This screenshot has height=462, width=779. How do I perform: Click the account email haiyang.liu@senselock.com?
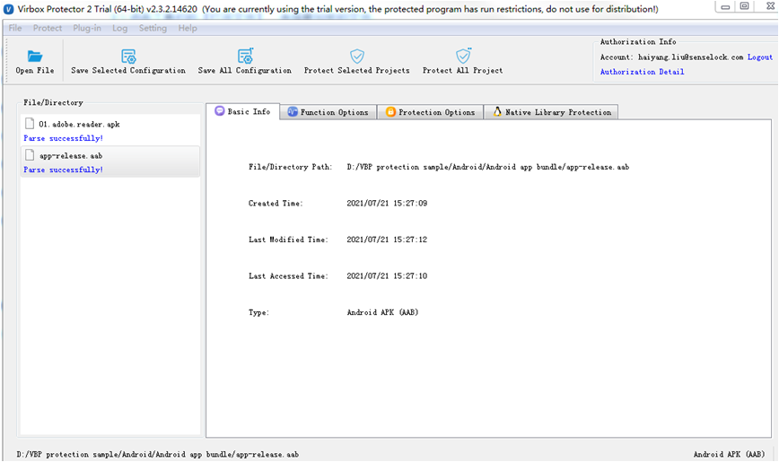click(x=690, y=57)
